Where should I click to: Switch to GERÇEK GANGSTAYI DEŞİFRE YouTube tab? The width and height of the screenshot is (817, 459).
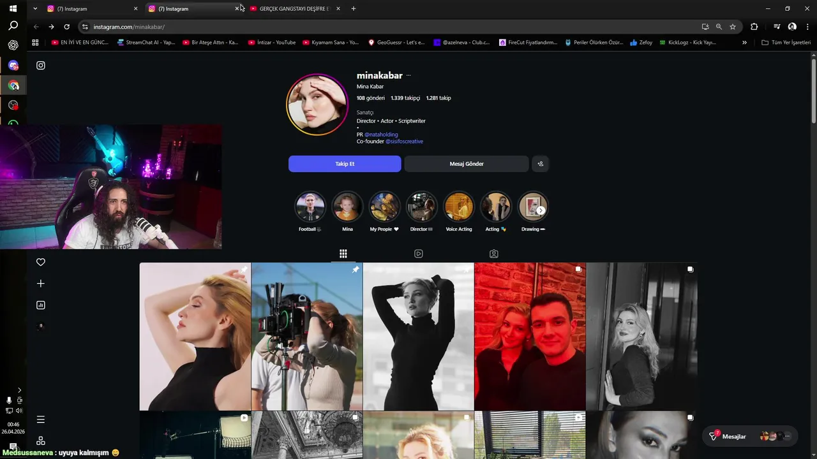[294, 9]
